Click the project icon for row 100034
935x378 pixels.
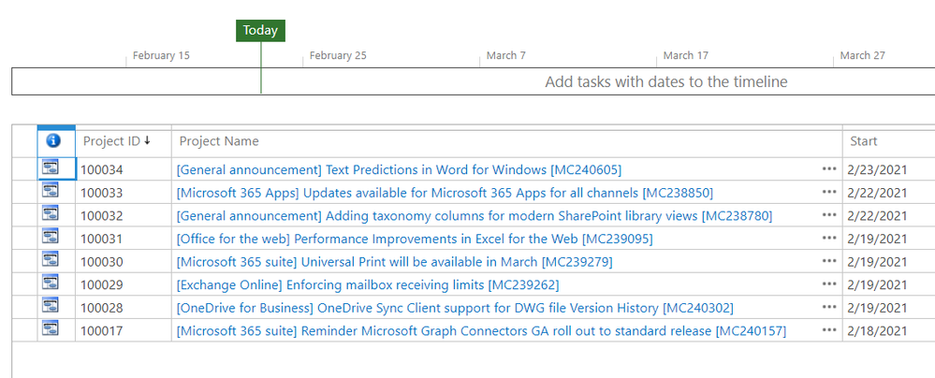coord(51,169)
